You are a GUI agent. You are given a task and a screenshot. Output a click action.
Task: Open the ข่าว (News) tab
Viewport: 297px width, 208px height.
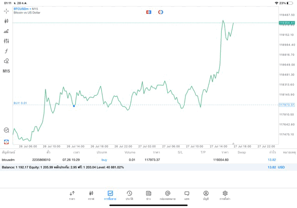(148, 195)
